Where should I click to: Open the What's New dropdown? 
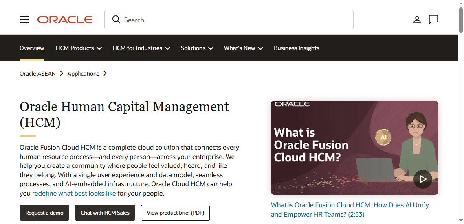(x=244, y=48)
